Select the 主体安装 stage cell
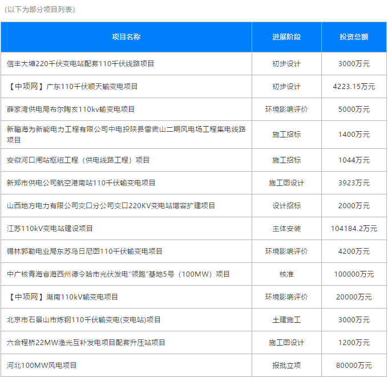 click(286, 229)
